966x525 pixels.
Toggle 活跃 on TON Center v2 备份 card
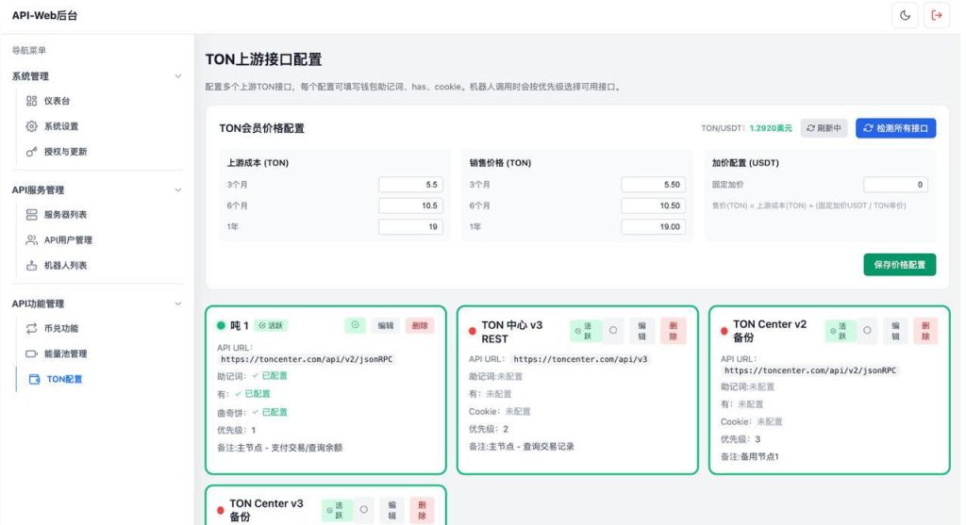coord(839,331)
